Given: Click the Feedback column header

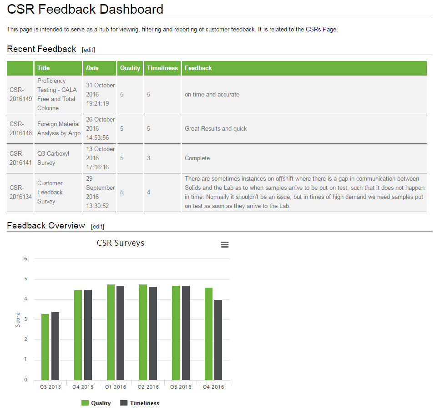Looking at the screenshot, I should [x=198, y=68].
